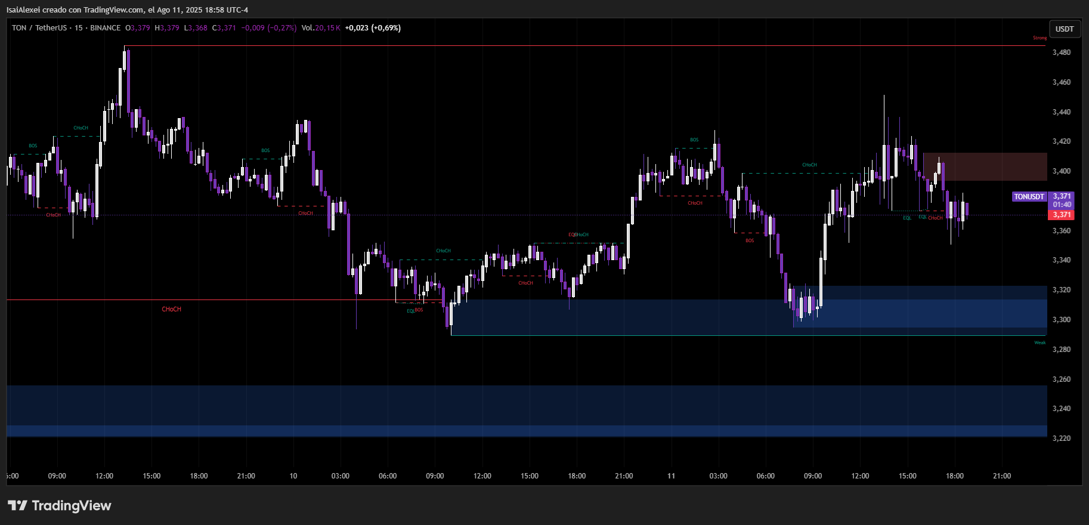Select the purple TONUSDT price-axis label
The width and height of the screenshot is (1089, 525).
point(1029,196)
